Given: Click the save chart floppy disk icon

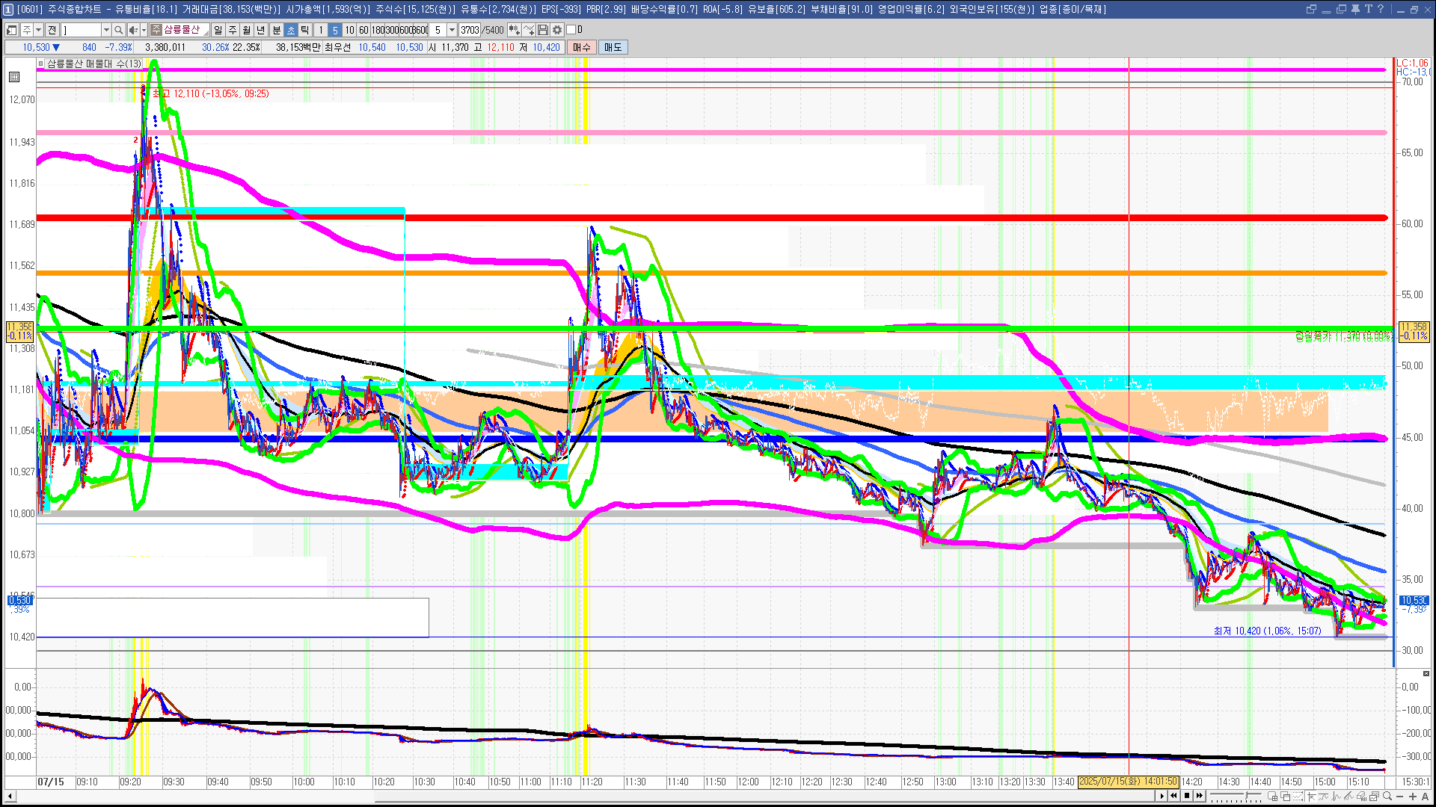Looking at the screenshot, I should (x=543, y=30).
